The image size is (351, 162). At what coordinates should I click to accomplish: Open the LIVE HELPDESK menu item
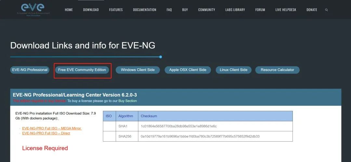286,10
